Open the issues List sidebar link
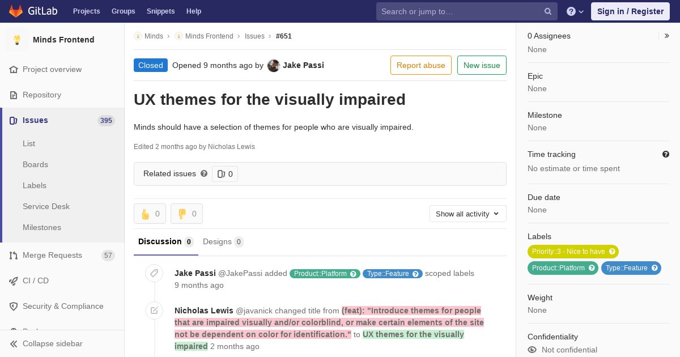 tap(29, 143)
